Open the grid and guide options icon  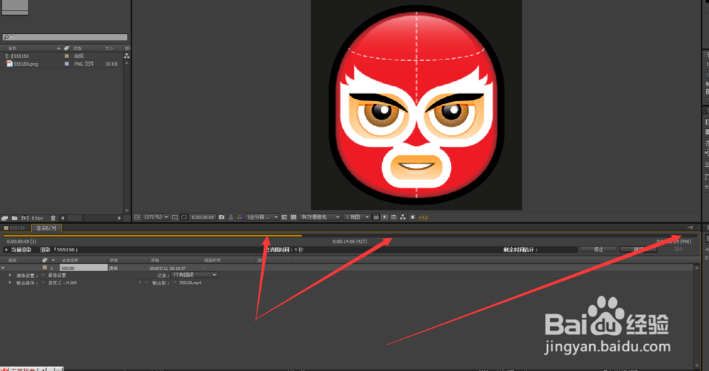(175, 217)
